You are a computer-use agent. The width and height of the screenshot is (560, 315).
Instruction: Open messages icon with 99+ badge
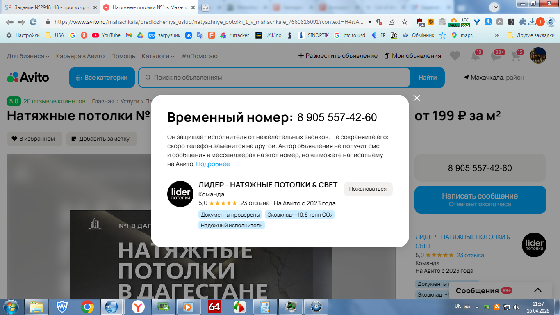click(x=496, y=56)
